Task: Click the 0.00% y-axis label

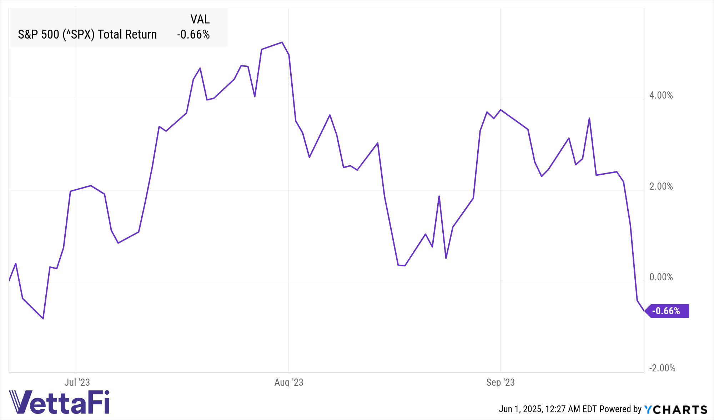Action: [x=661, y=277]
